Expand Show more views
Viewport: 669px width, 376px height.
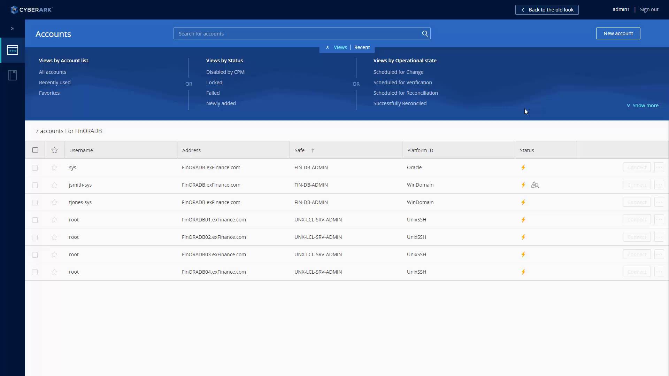pos(643,105)
